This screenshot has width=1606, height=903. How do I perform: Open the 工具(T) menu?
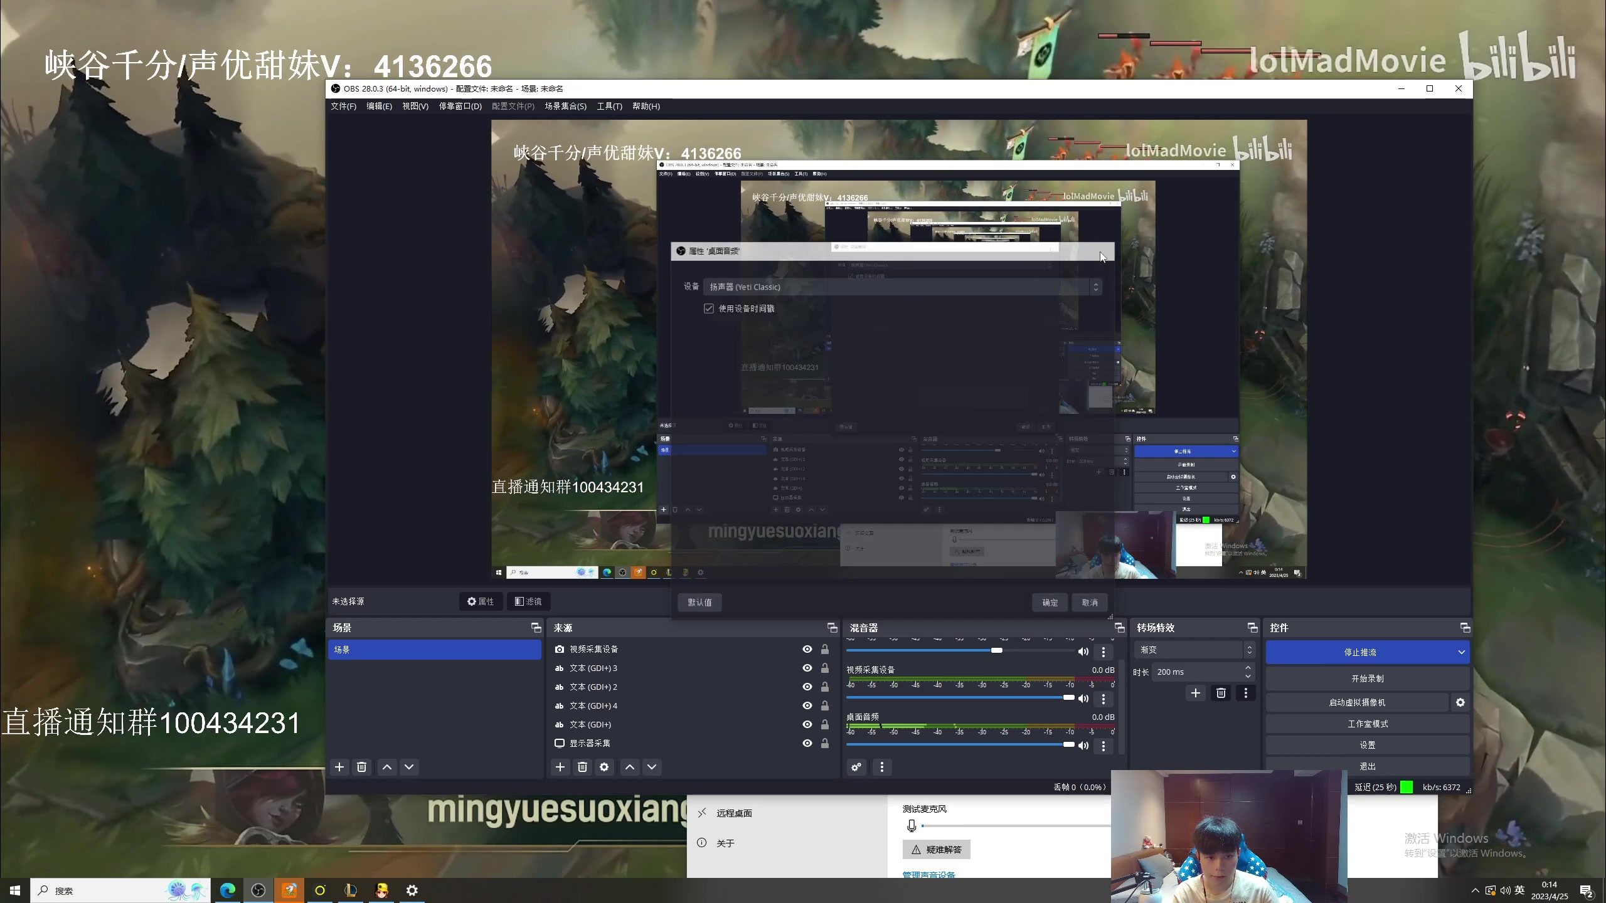click(609, 106)
